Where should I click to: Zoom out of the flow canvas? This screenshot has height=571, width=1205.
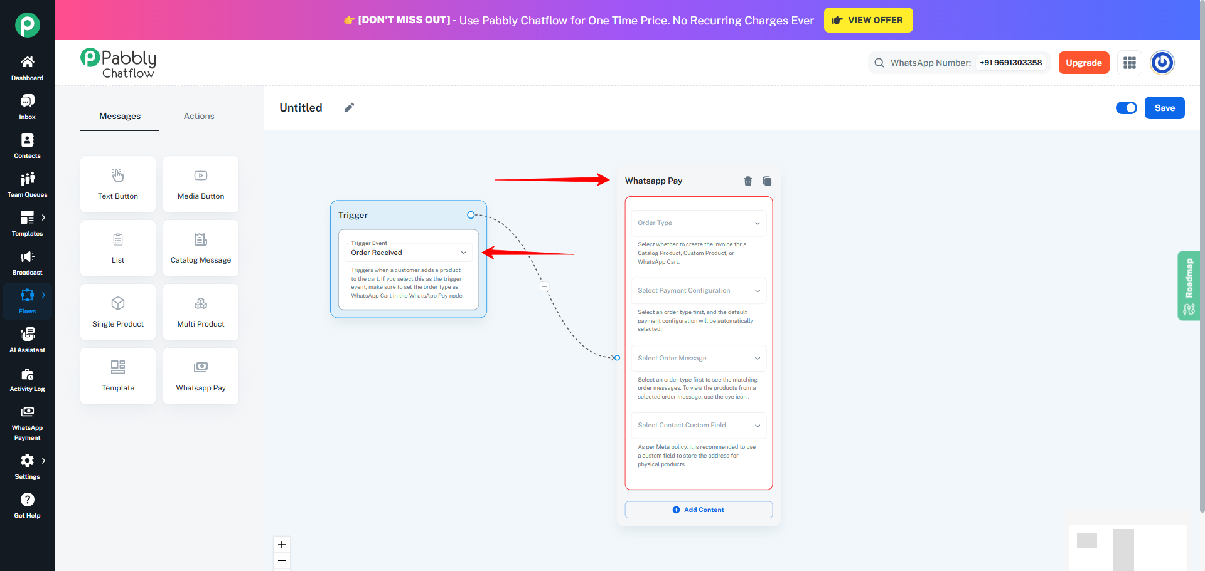coord(282,560)
